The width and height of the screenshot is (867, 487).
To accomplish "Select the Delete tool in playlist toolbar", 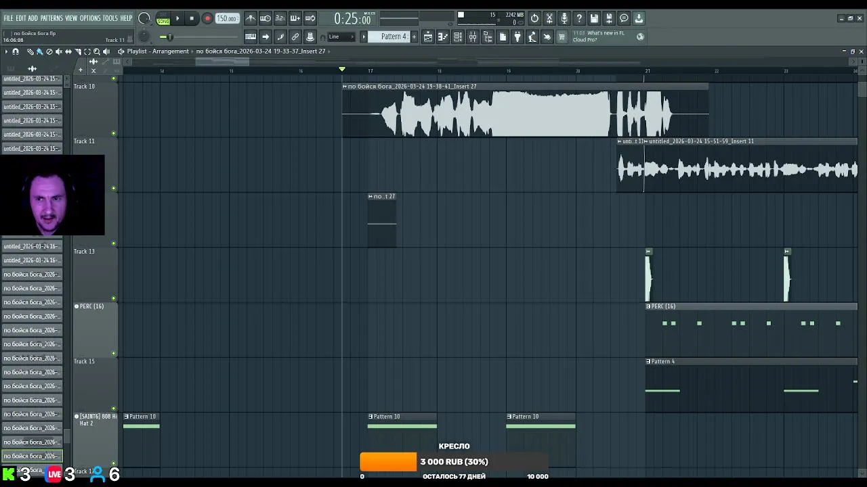I will [49, 51].
